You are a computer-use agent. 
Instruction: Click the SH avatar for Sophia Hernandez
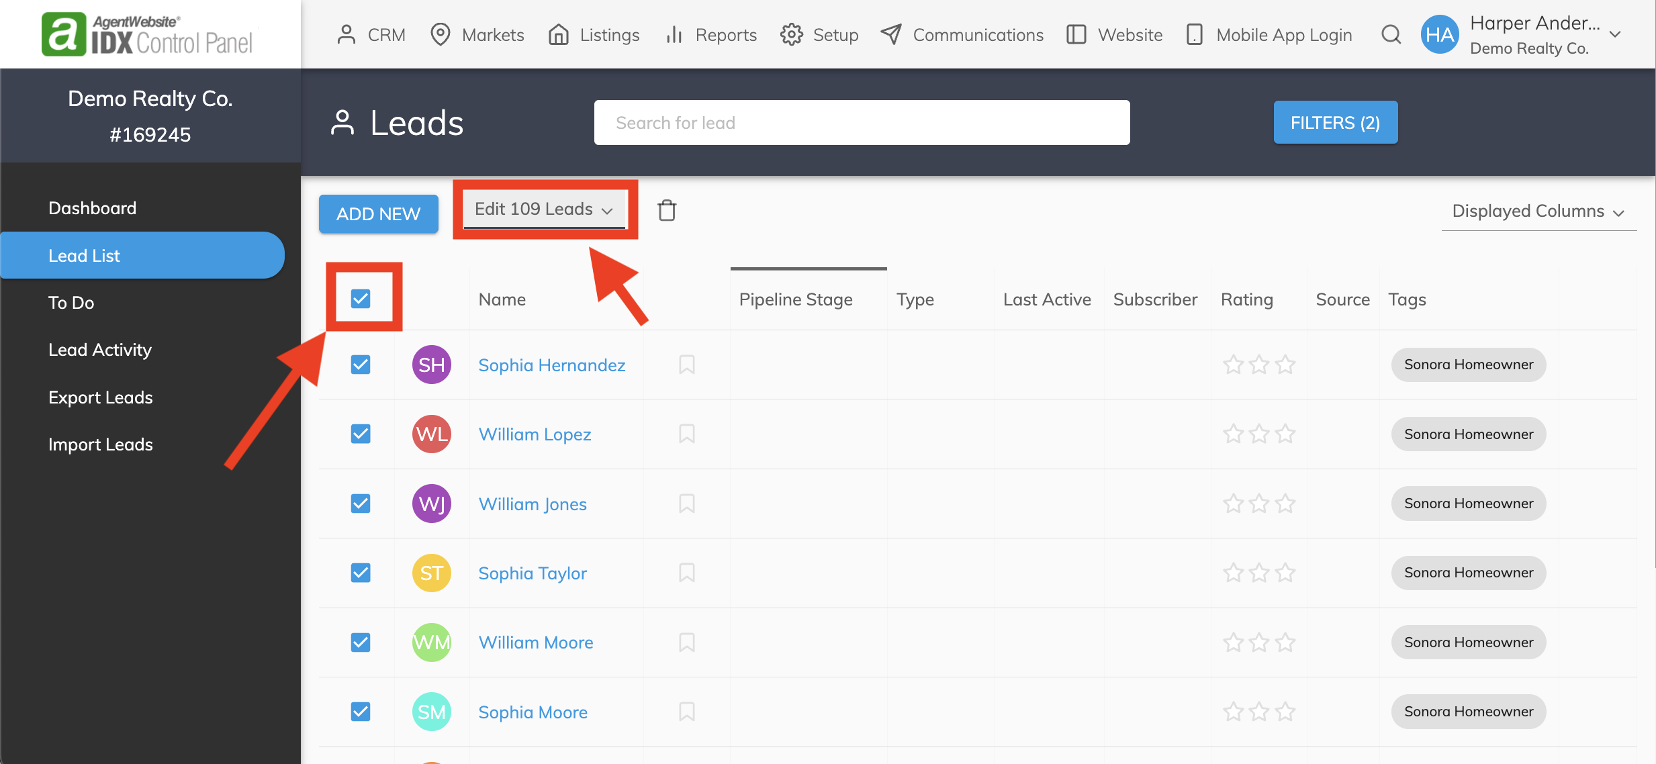[x=431, y=365]
